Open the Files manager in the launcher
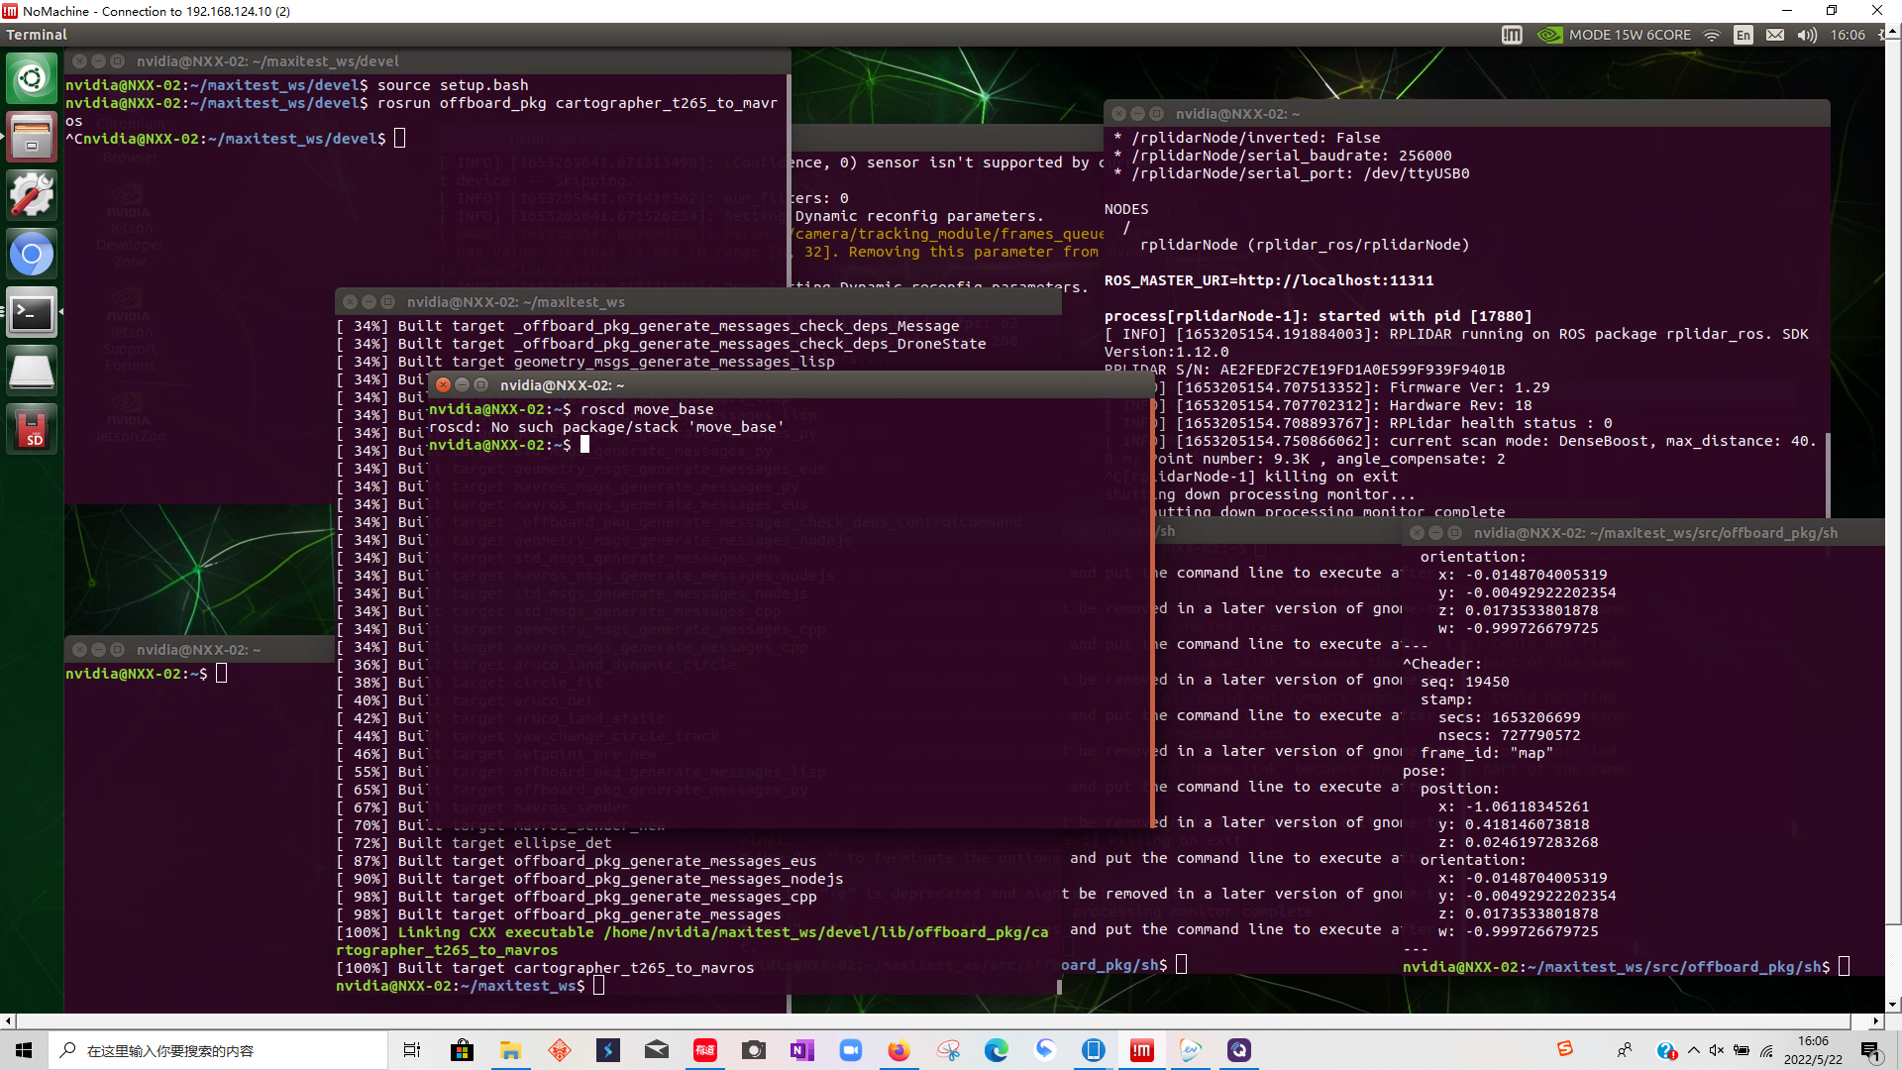The height and width of the screenshot is (1070, 1902). tap(32, 137)
